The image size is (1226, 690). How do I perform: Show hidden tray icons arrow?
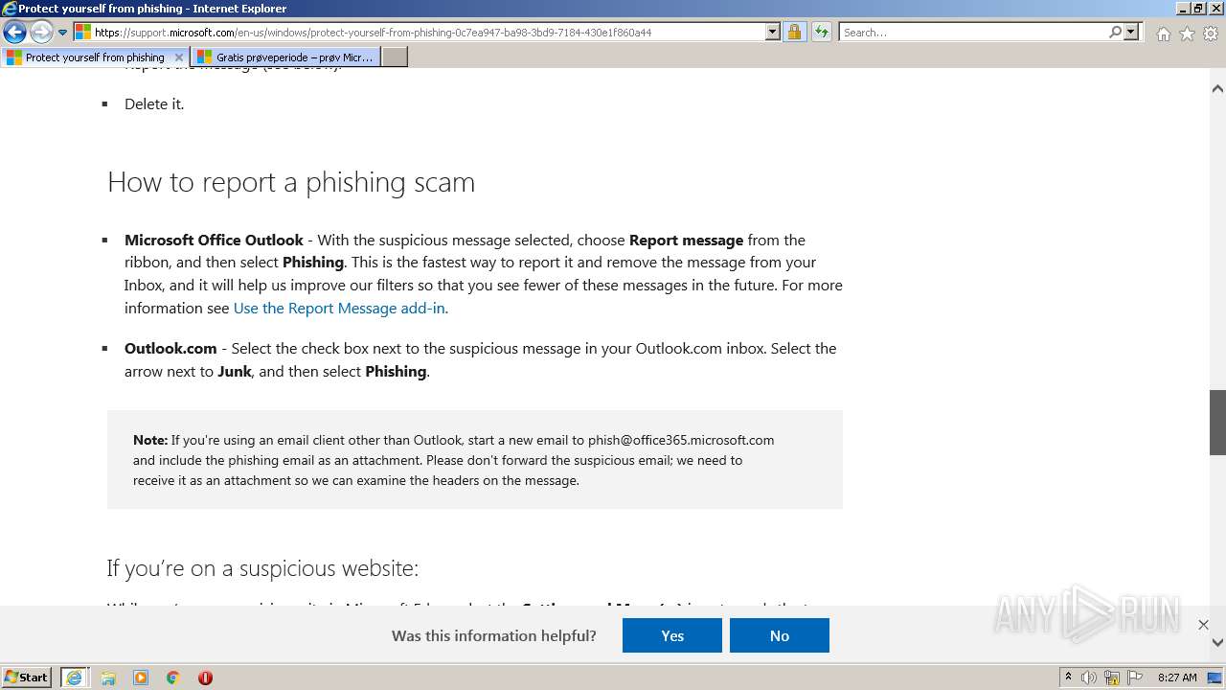[1068, 678]
